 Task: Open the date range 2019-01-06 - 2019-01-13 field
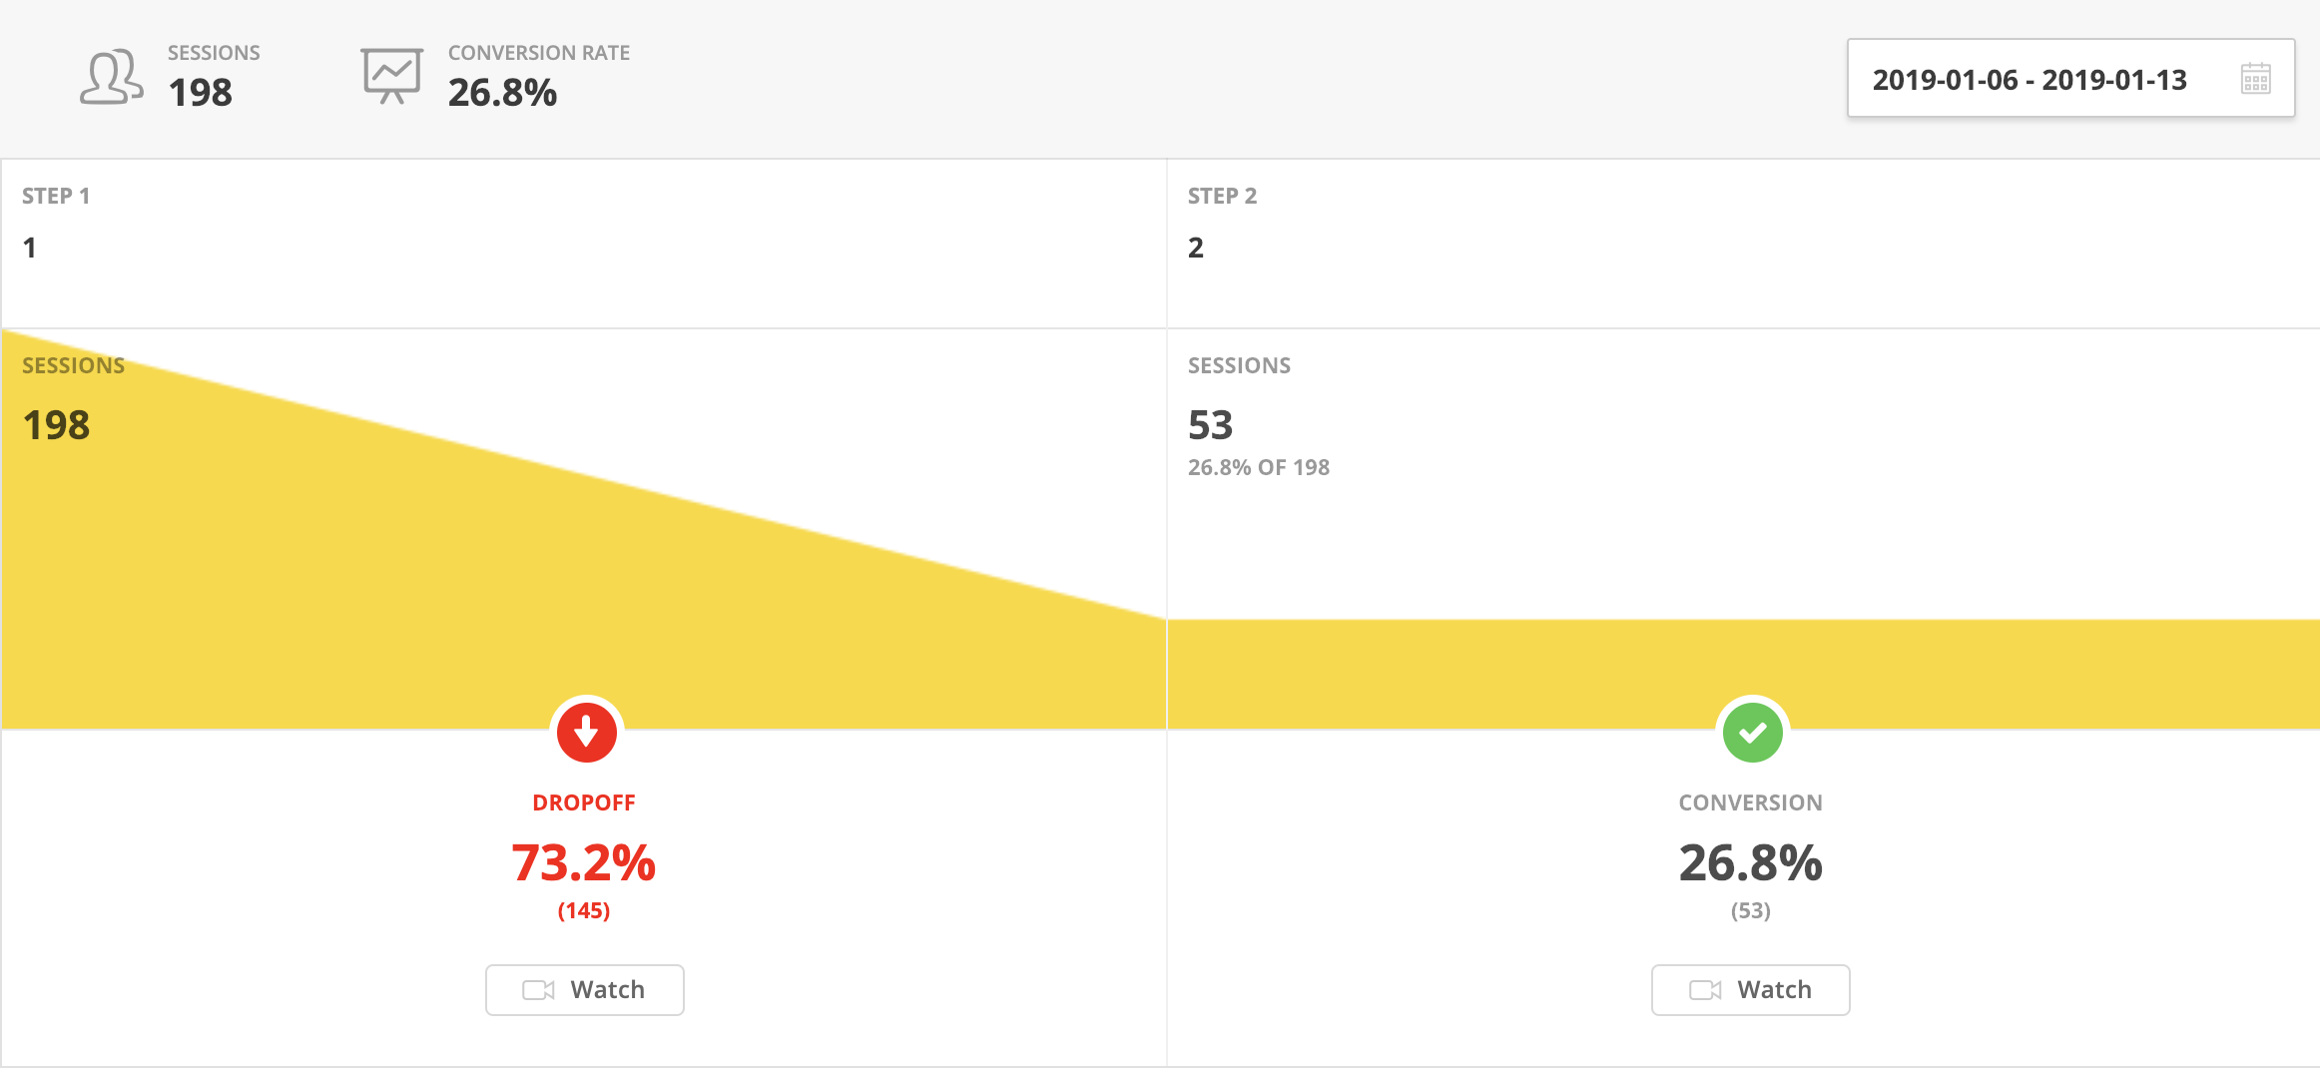tap(2070, 79)
